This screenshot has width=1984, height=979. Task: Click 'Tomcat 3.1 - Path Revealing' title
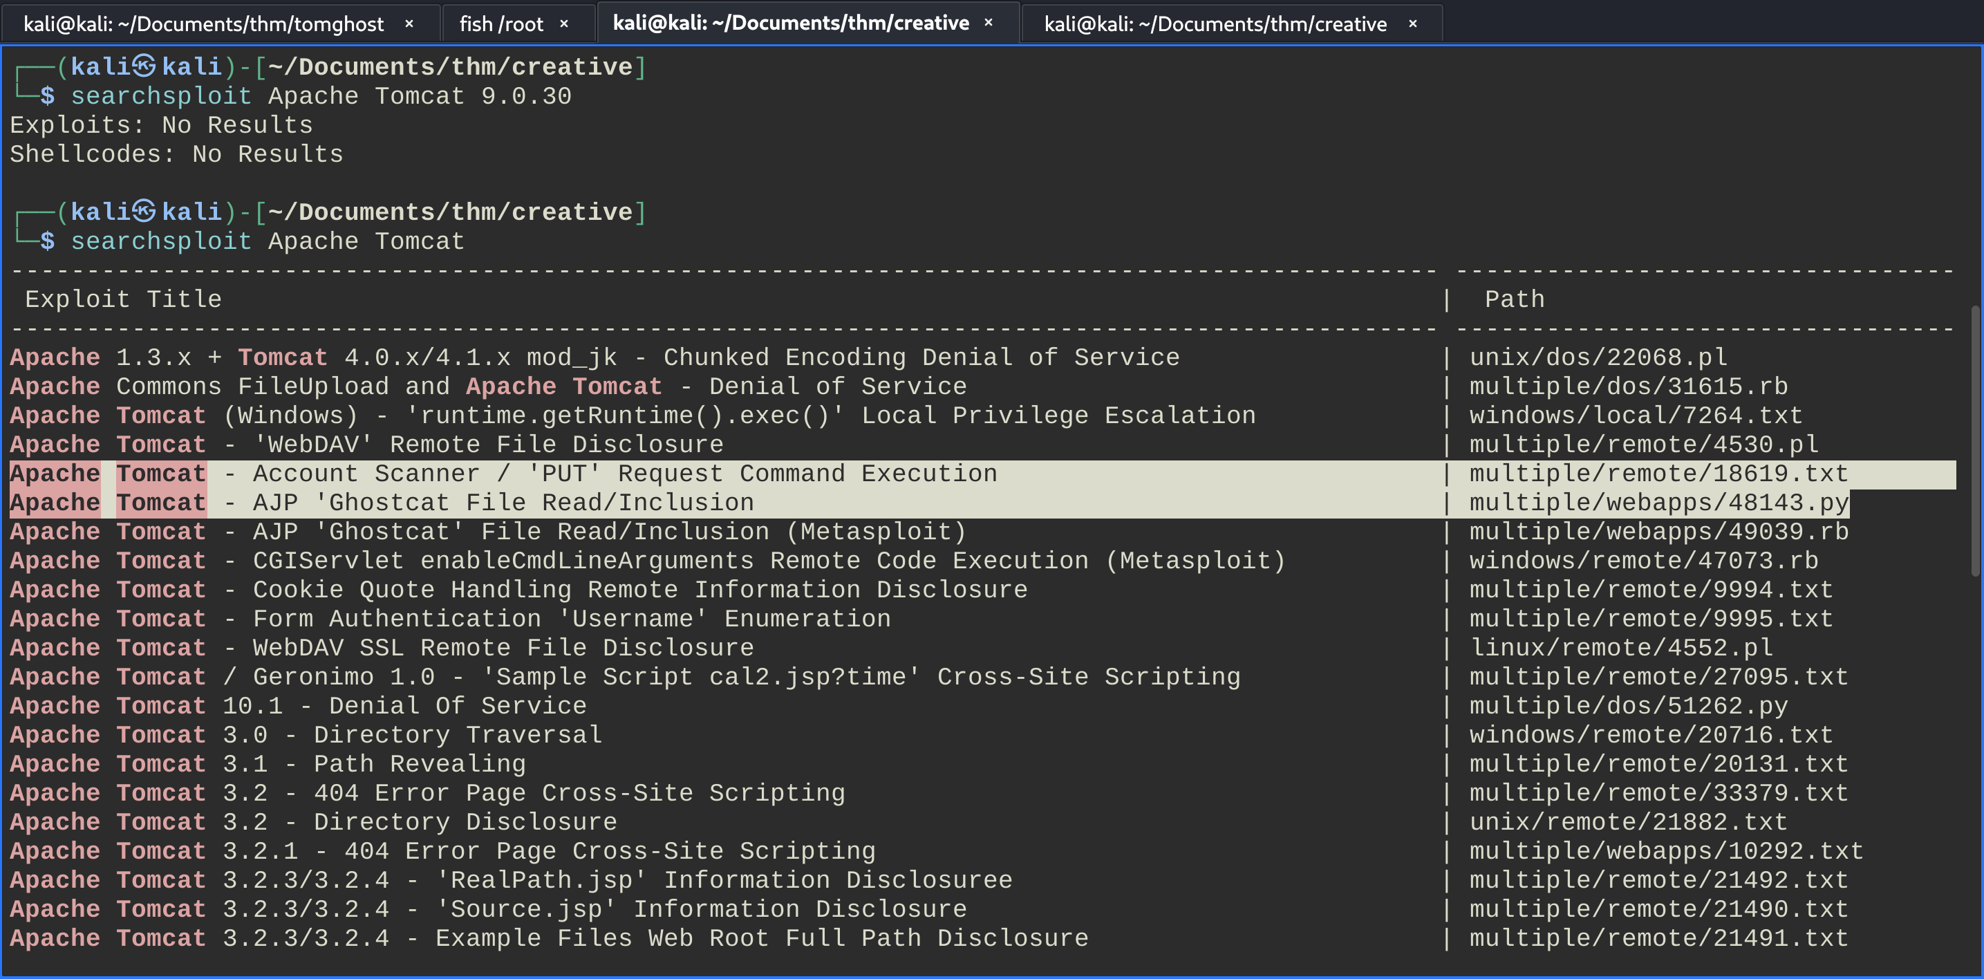pyautogui.click(x=268, y=764)
